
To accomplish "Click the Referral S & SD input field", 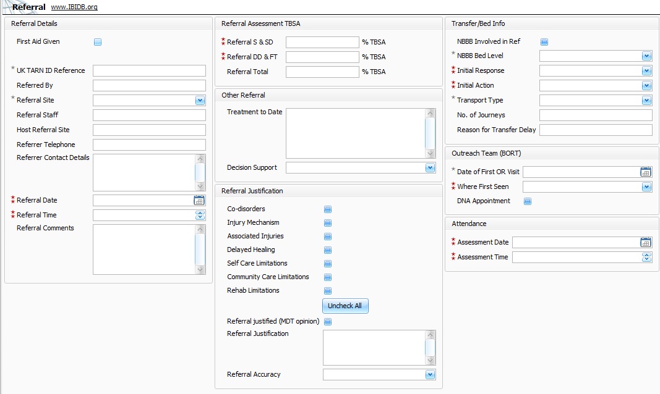I will 322,42.
